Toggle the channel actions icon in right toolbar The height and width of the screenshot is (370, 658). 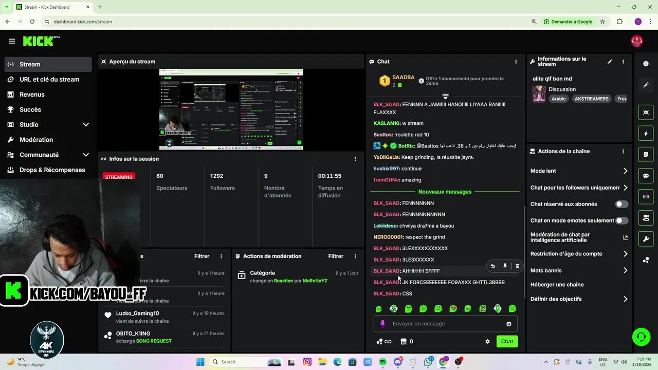pyautogui.click(x=646, y=218)
